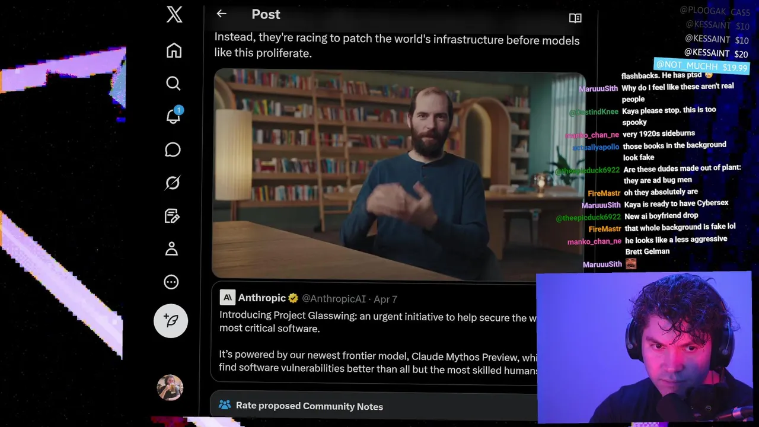This screenshot has width=759, height=427.
Task: Go back using the arrow beside Post
Action: [x=221, y=14]
